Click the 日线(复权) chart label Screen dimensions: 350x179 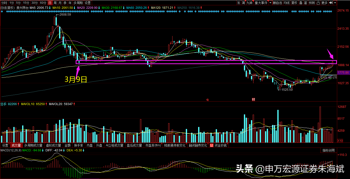coord(8,8)
